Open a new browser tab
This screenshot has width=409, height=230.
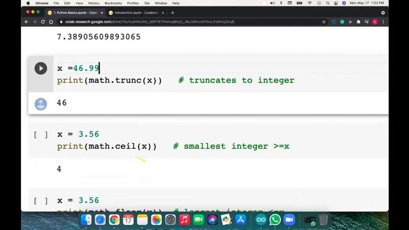[x=173, y=13]
